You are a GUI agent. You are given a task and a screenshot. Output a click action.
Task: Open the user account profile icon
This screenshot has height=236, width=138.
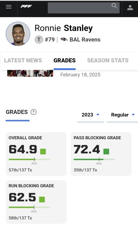[x=130, y=7]
